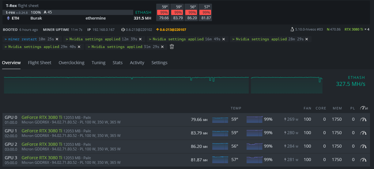The width and height of the screenshot is (374, 169).
Task: Open the Settings tab
Action: 159,63
